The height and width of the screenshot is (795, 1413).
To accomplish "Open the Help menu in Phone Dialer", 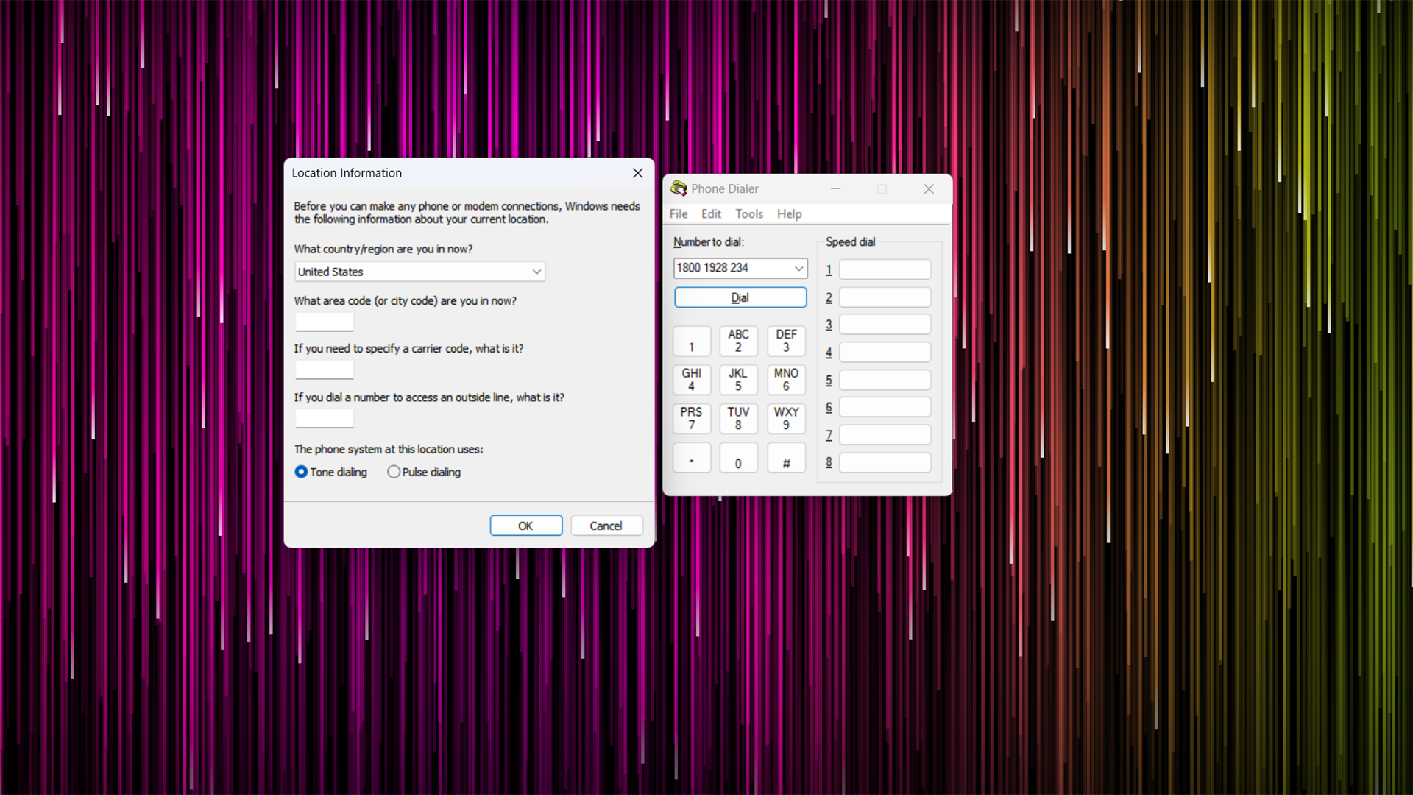I will 789,214.
